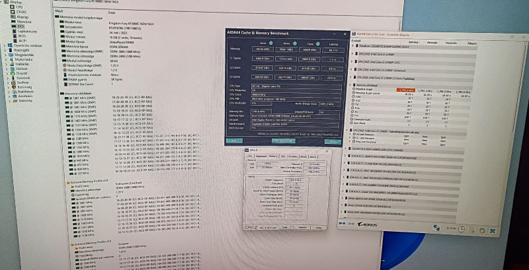Switch to Mainboard tab in CPU-Z
This screenshot has height=270, width=529.
(261, 156)
